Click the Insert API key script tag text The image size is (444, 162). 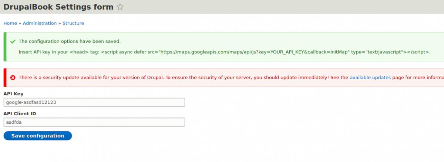pos(225,52)
